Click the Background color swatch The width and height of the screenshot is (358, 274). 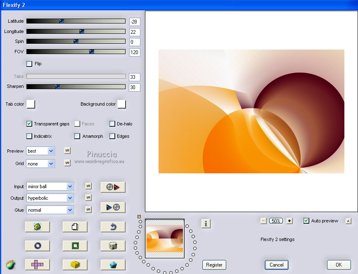(121, 104)
